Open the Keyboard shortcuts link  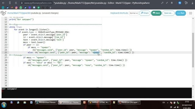[x=119, y=13]
